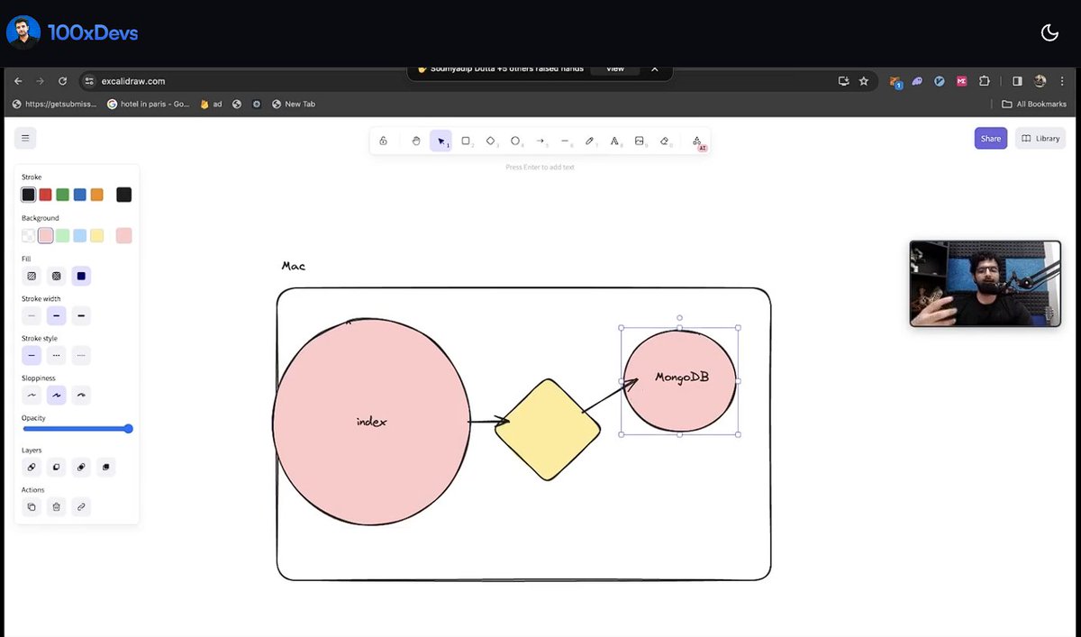Set sloppiness to cartoonist
1081x637 pixels.
point(81,396)
